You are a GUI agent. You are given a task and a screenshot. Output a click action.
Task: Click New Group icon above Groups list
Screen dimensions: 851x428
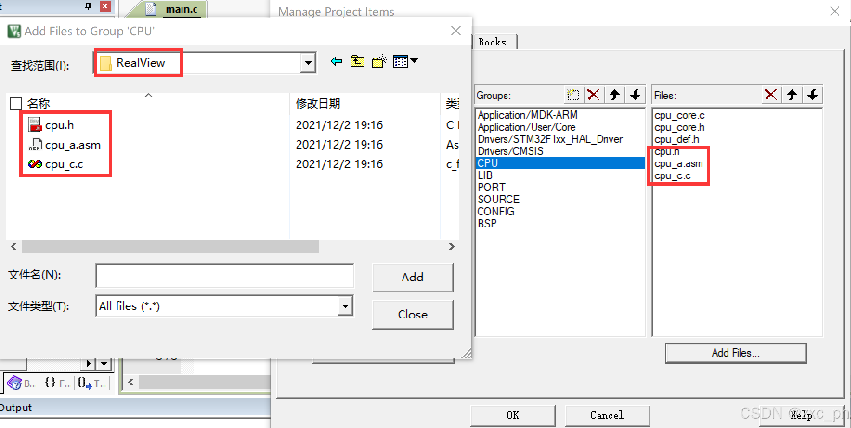tap(573, 95)
